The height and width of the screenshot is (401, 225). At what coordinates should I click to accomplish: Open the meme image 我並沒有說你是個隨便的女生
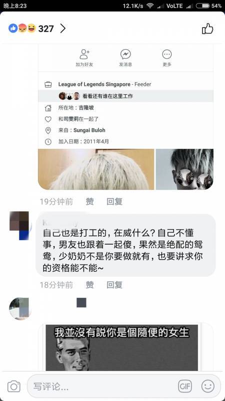pyautogui.click(x=121, y=347)
